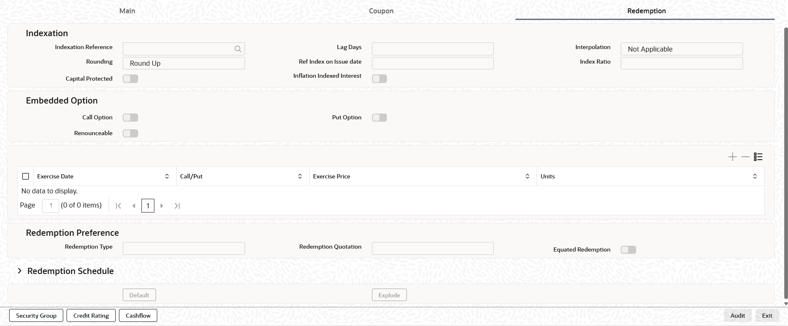
Task: Switch to the Main tab
Action: pyautogui.click(x=127, y=11)
